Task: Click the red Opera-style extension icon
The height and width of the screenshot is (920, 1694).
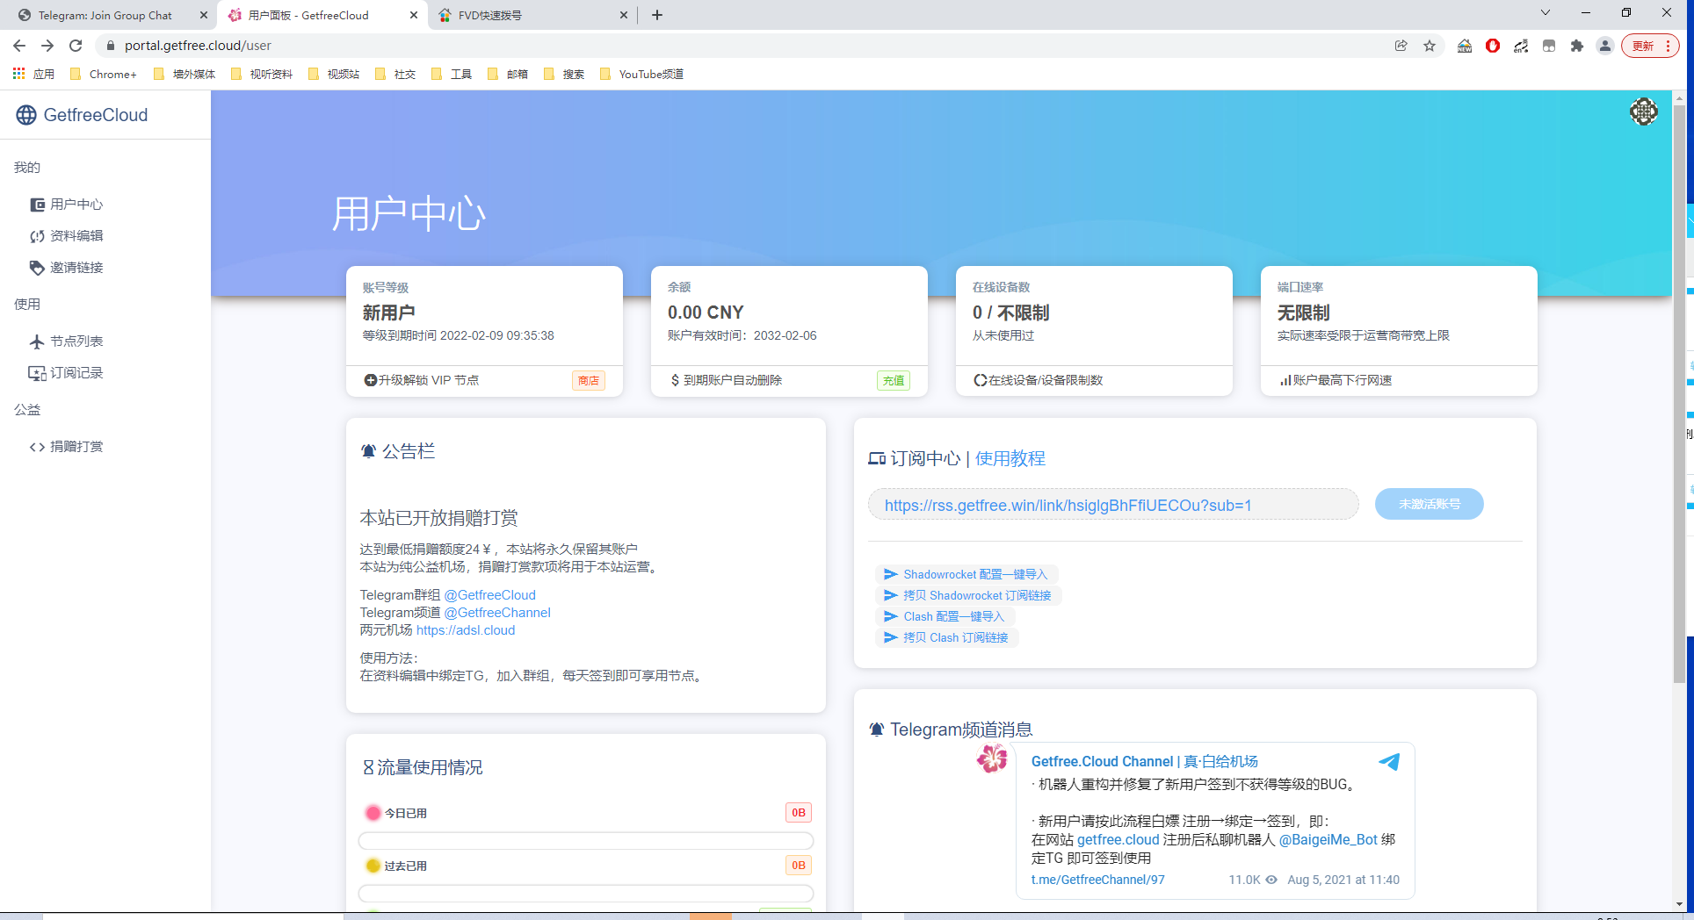Action: (1493, 46)
